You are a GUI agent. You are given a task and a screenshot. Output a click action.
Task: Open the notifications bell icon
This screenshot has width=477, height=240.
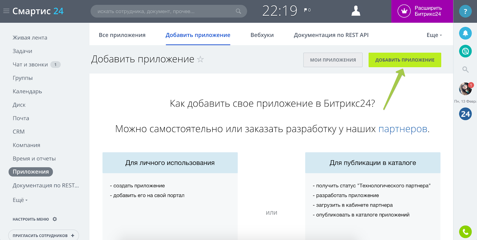(x=465, y=33)
